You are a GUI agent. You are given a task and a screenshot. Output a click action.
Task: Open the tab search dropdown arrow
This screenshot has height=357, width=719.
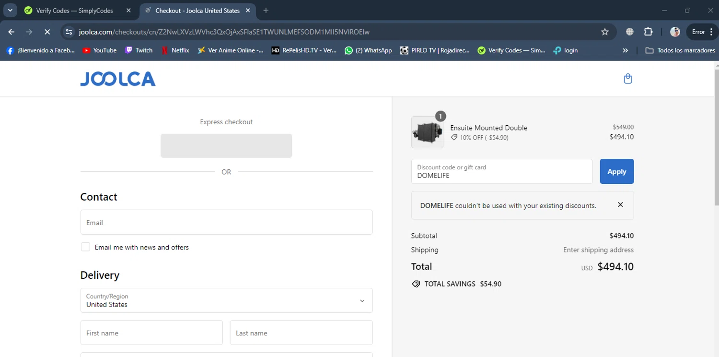click(x=10, y=11)
